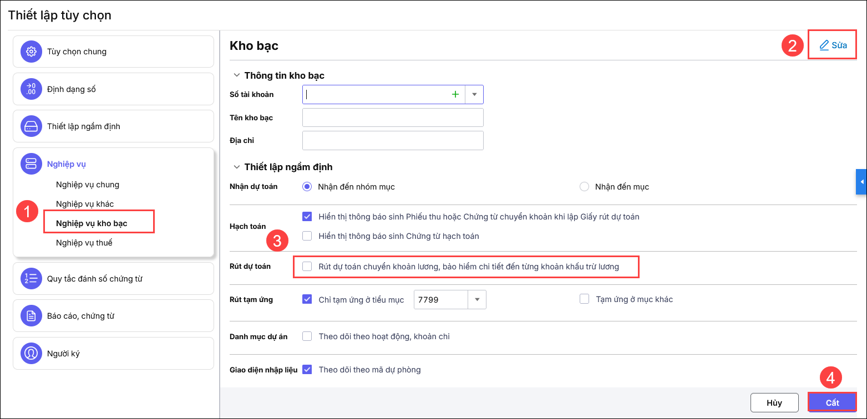Click the Định dạng số icon

click(32, 89)
